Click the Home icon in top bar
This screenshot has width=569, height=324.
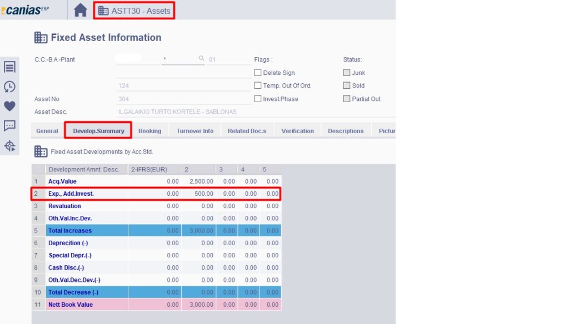point(81,10)
